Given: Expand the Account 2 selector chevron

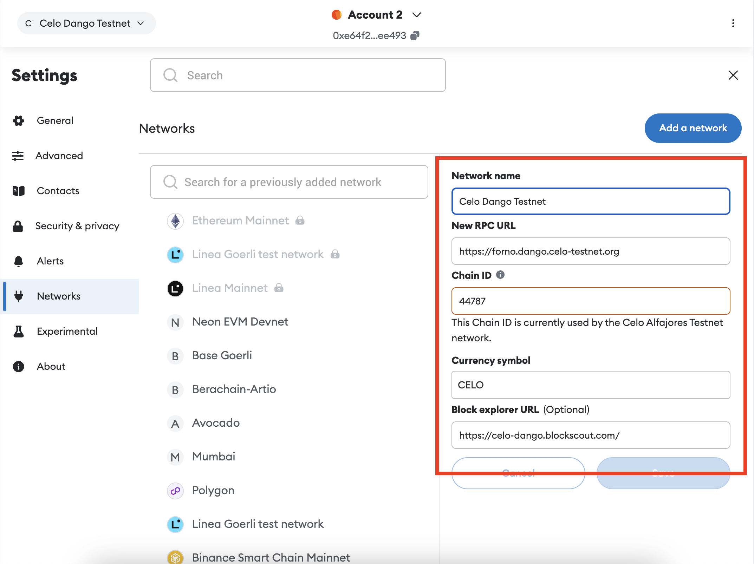Looking at the screenshot, I should click(x=417, y=15).
